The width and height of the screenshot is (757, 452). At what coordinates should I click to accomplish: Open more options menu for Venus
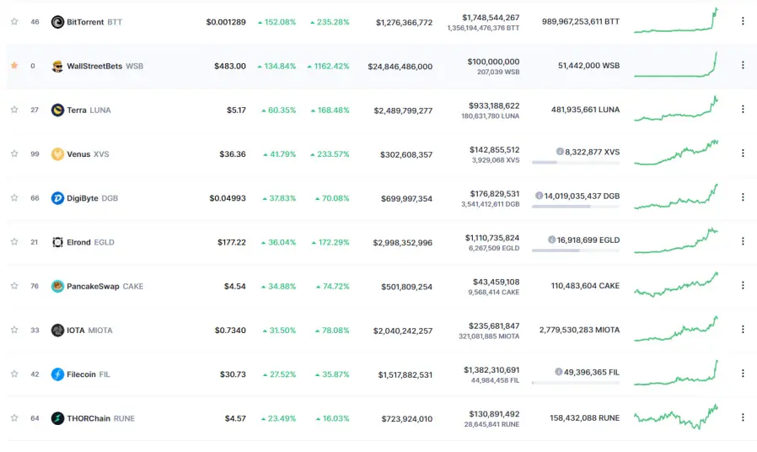coord(743,153)
